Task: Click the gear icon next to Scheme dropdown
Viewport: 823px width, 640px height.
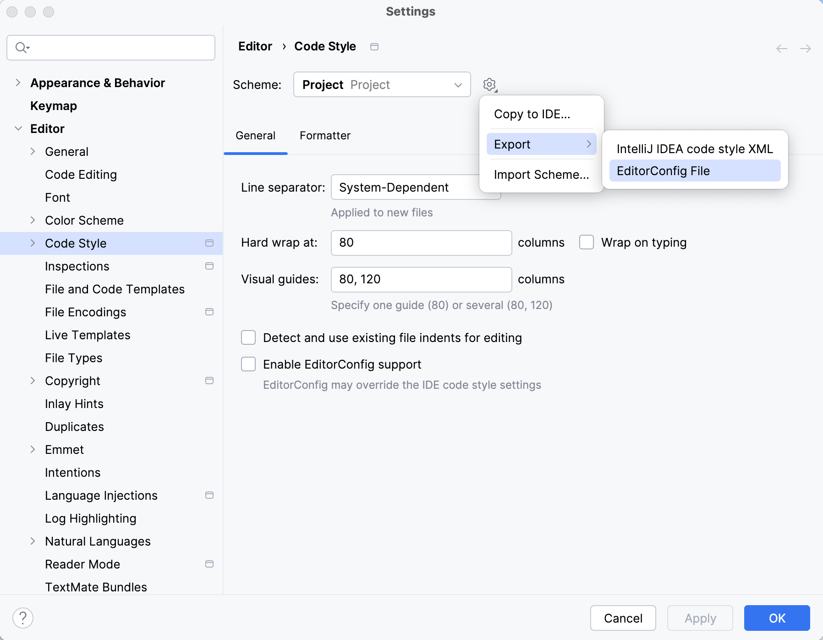Action: point(490,84)
